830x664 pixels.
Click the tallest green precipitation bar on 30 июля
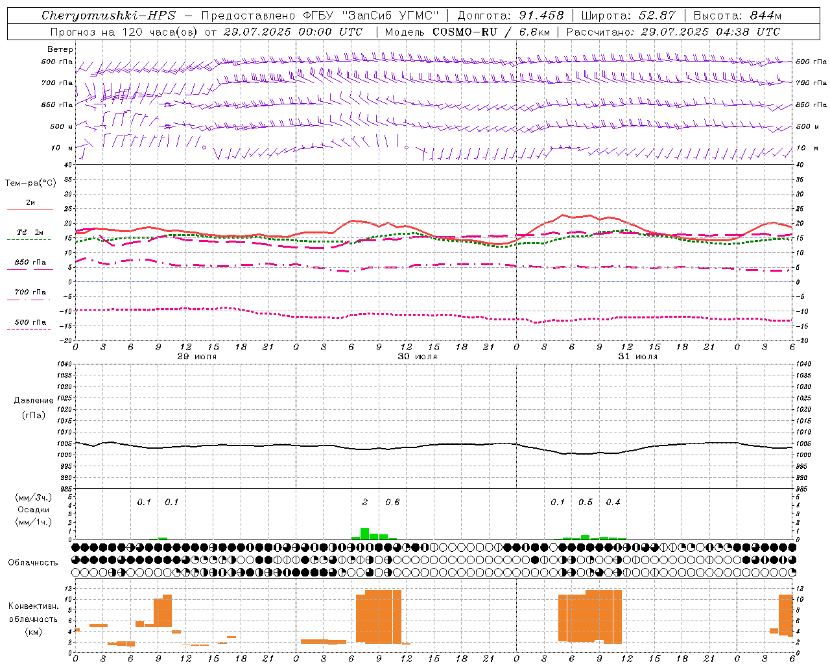click(x=365, y=534)
